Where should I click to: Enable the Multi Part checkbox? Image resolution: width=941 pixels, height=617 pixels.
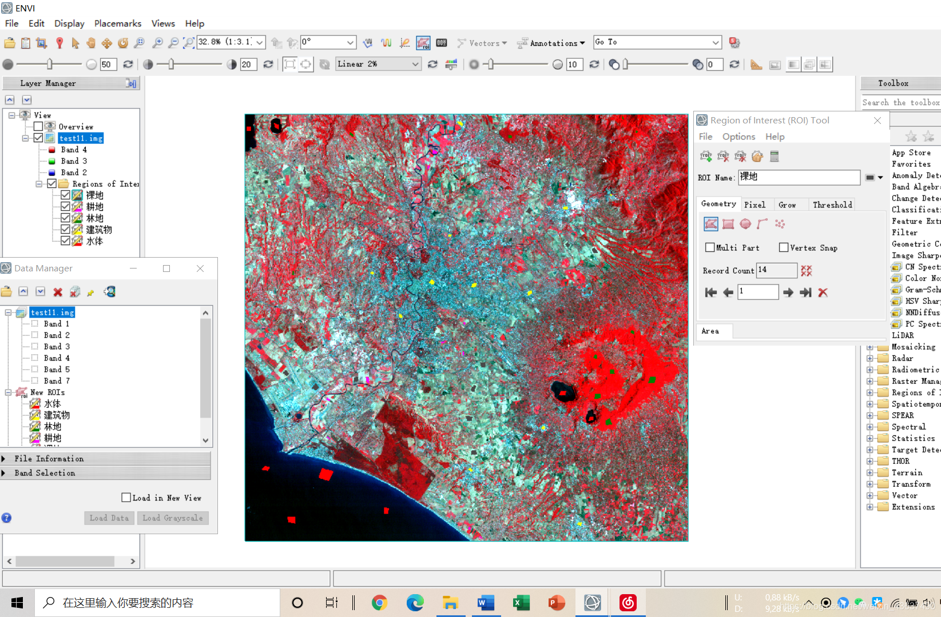click(x=710, y=247)
